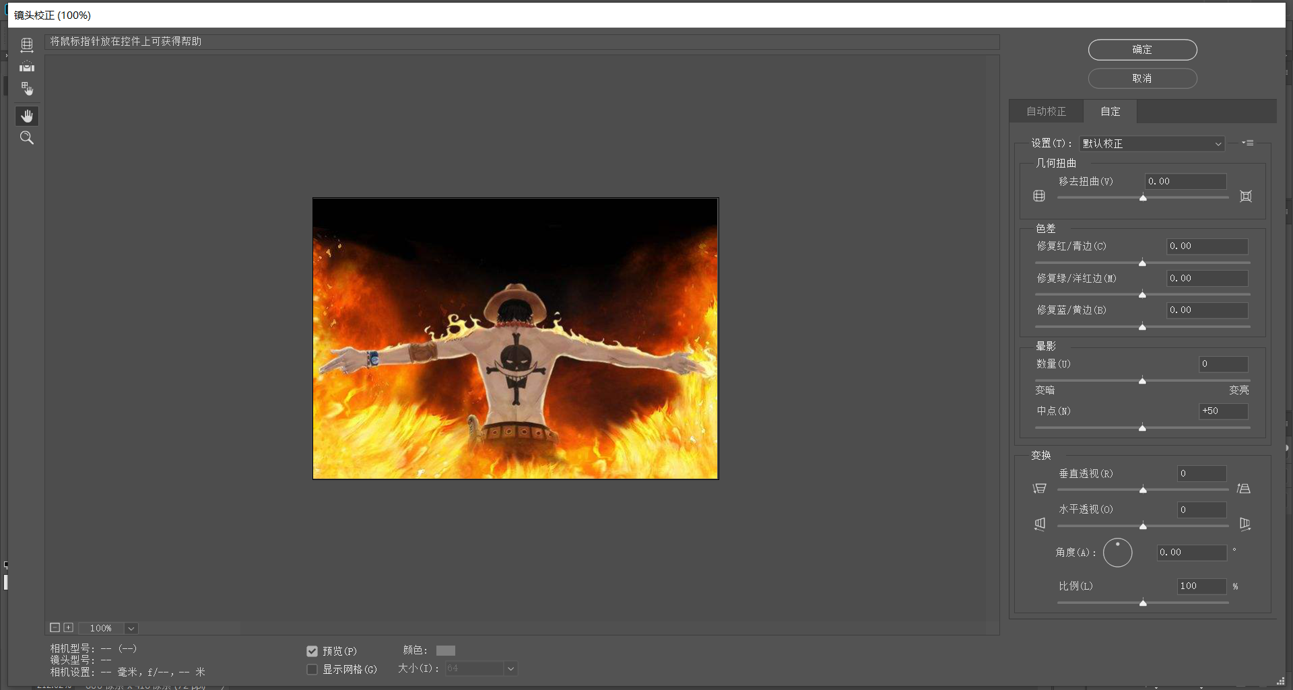
Task: Click the vignette 中点 slider handle
Action: point(1142,428)
